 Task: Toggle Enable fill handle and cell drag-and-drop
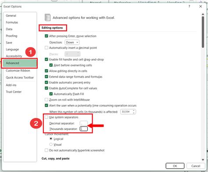(47, 59)
